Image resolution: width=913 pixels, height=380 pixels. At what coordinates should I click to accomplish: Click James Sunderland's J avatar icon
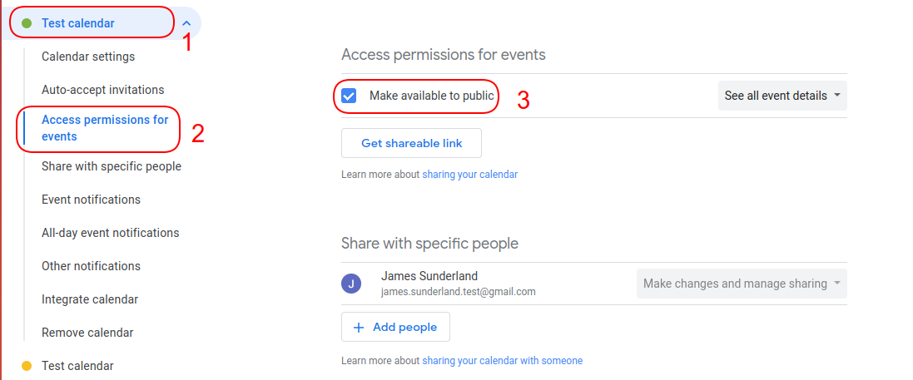coord(351,284)
